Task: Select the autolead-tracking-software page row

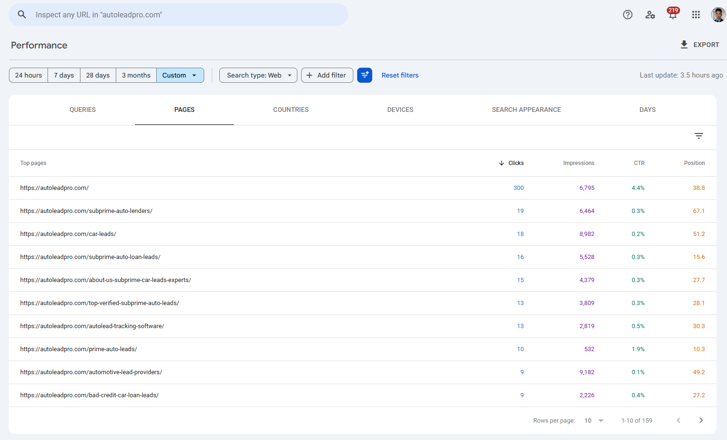Action: coord(362,326)
